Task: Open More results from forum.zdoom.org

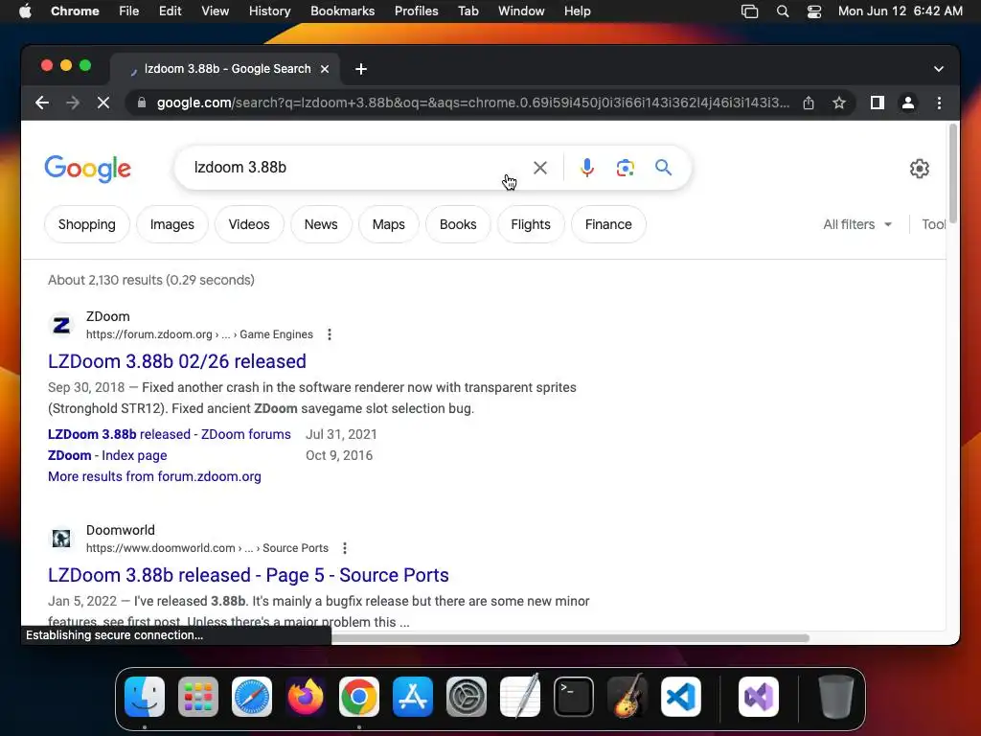Action: click(154, 477)
